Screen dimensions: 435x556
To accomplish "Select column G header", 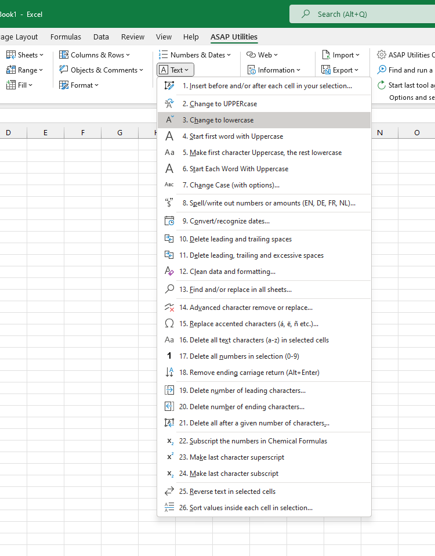I will pos(119,133).
